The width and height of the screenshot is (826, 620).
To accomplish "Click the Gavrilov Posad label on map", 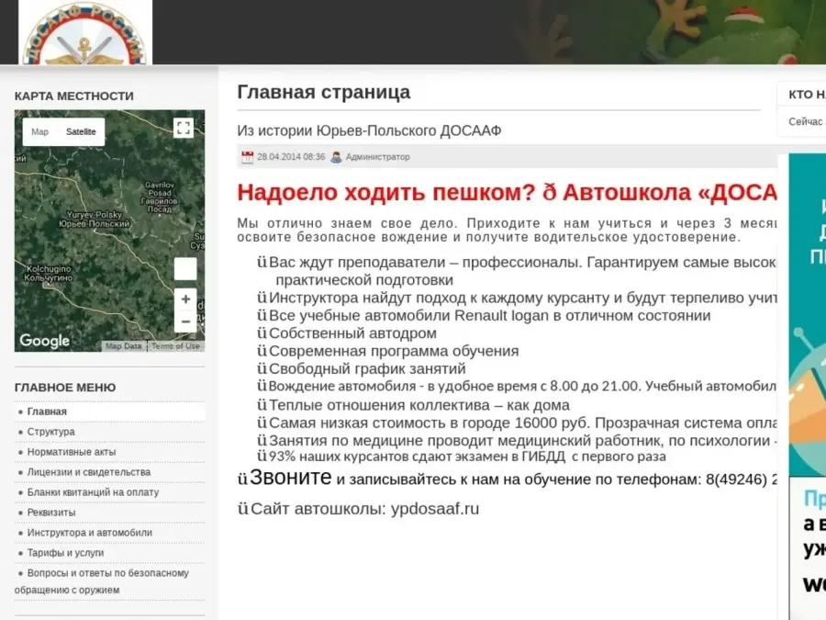I will point(160,197).
